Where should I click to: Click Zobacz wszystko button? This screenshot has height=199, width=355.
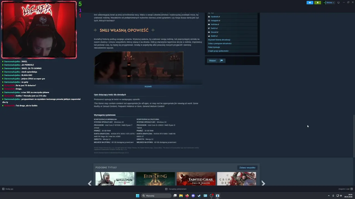pos(247,167)
